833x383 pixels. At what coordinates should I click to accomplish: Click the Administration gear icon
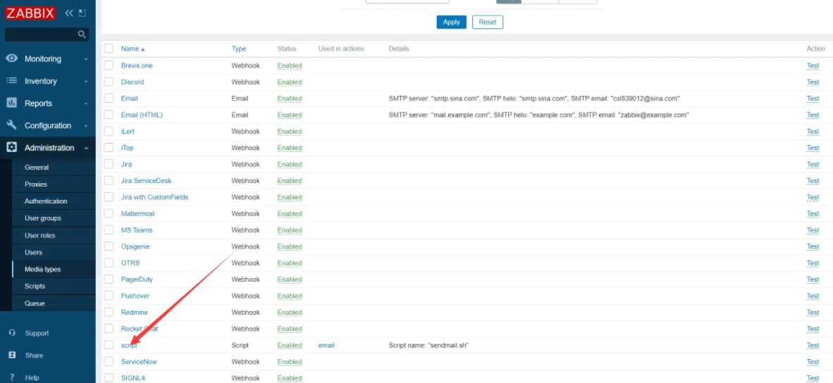12,147
